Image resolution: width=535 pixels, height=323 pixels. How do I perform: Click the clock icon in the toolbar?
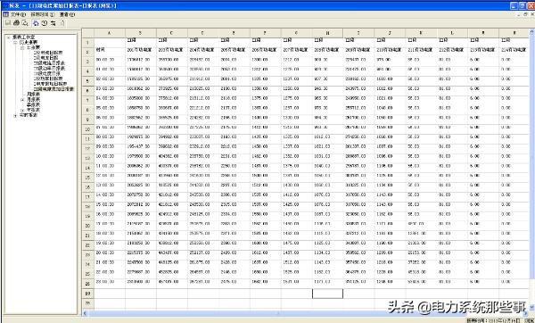(45, 23)
